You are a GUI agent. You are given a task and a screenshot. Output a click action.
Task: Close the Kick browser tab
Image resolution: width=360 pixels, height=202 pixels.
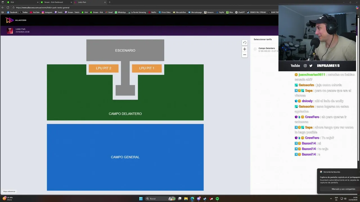click(x=38, y=2)
